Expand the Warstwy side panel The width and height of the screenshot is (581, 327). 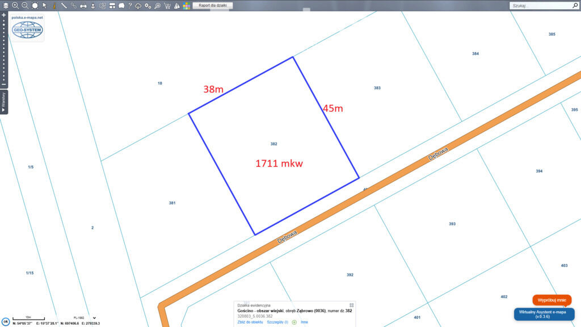tap(3, 102)
